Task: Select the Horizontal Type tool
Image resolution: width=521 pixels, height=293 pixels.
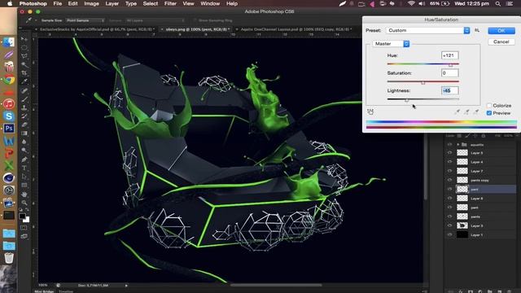Action: click(24, 168)
